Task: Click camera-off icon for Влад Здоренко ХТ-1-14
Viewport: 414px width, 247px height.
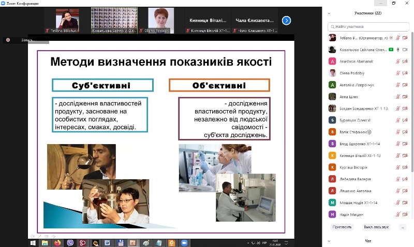Action: coord(405,144)
